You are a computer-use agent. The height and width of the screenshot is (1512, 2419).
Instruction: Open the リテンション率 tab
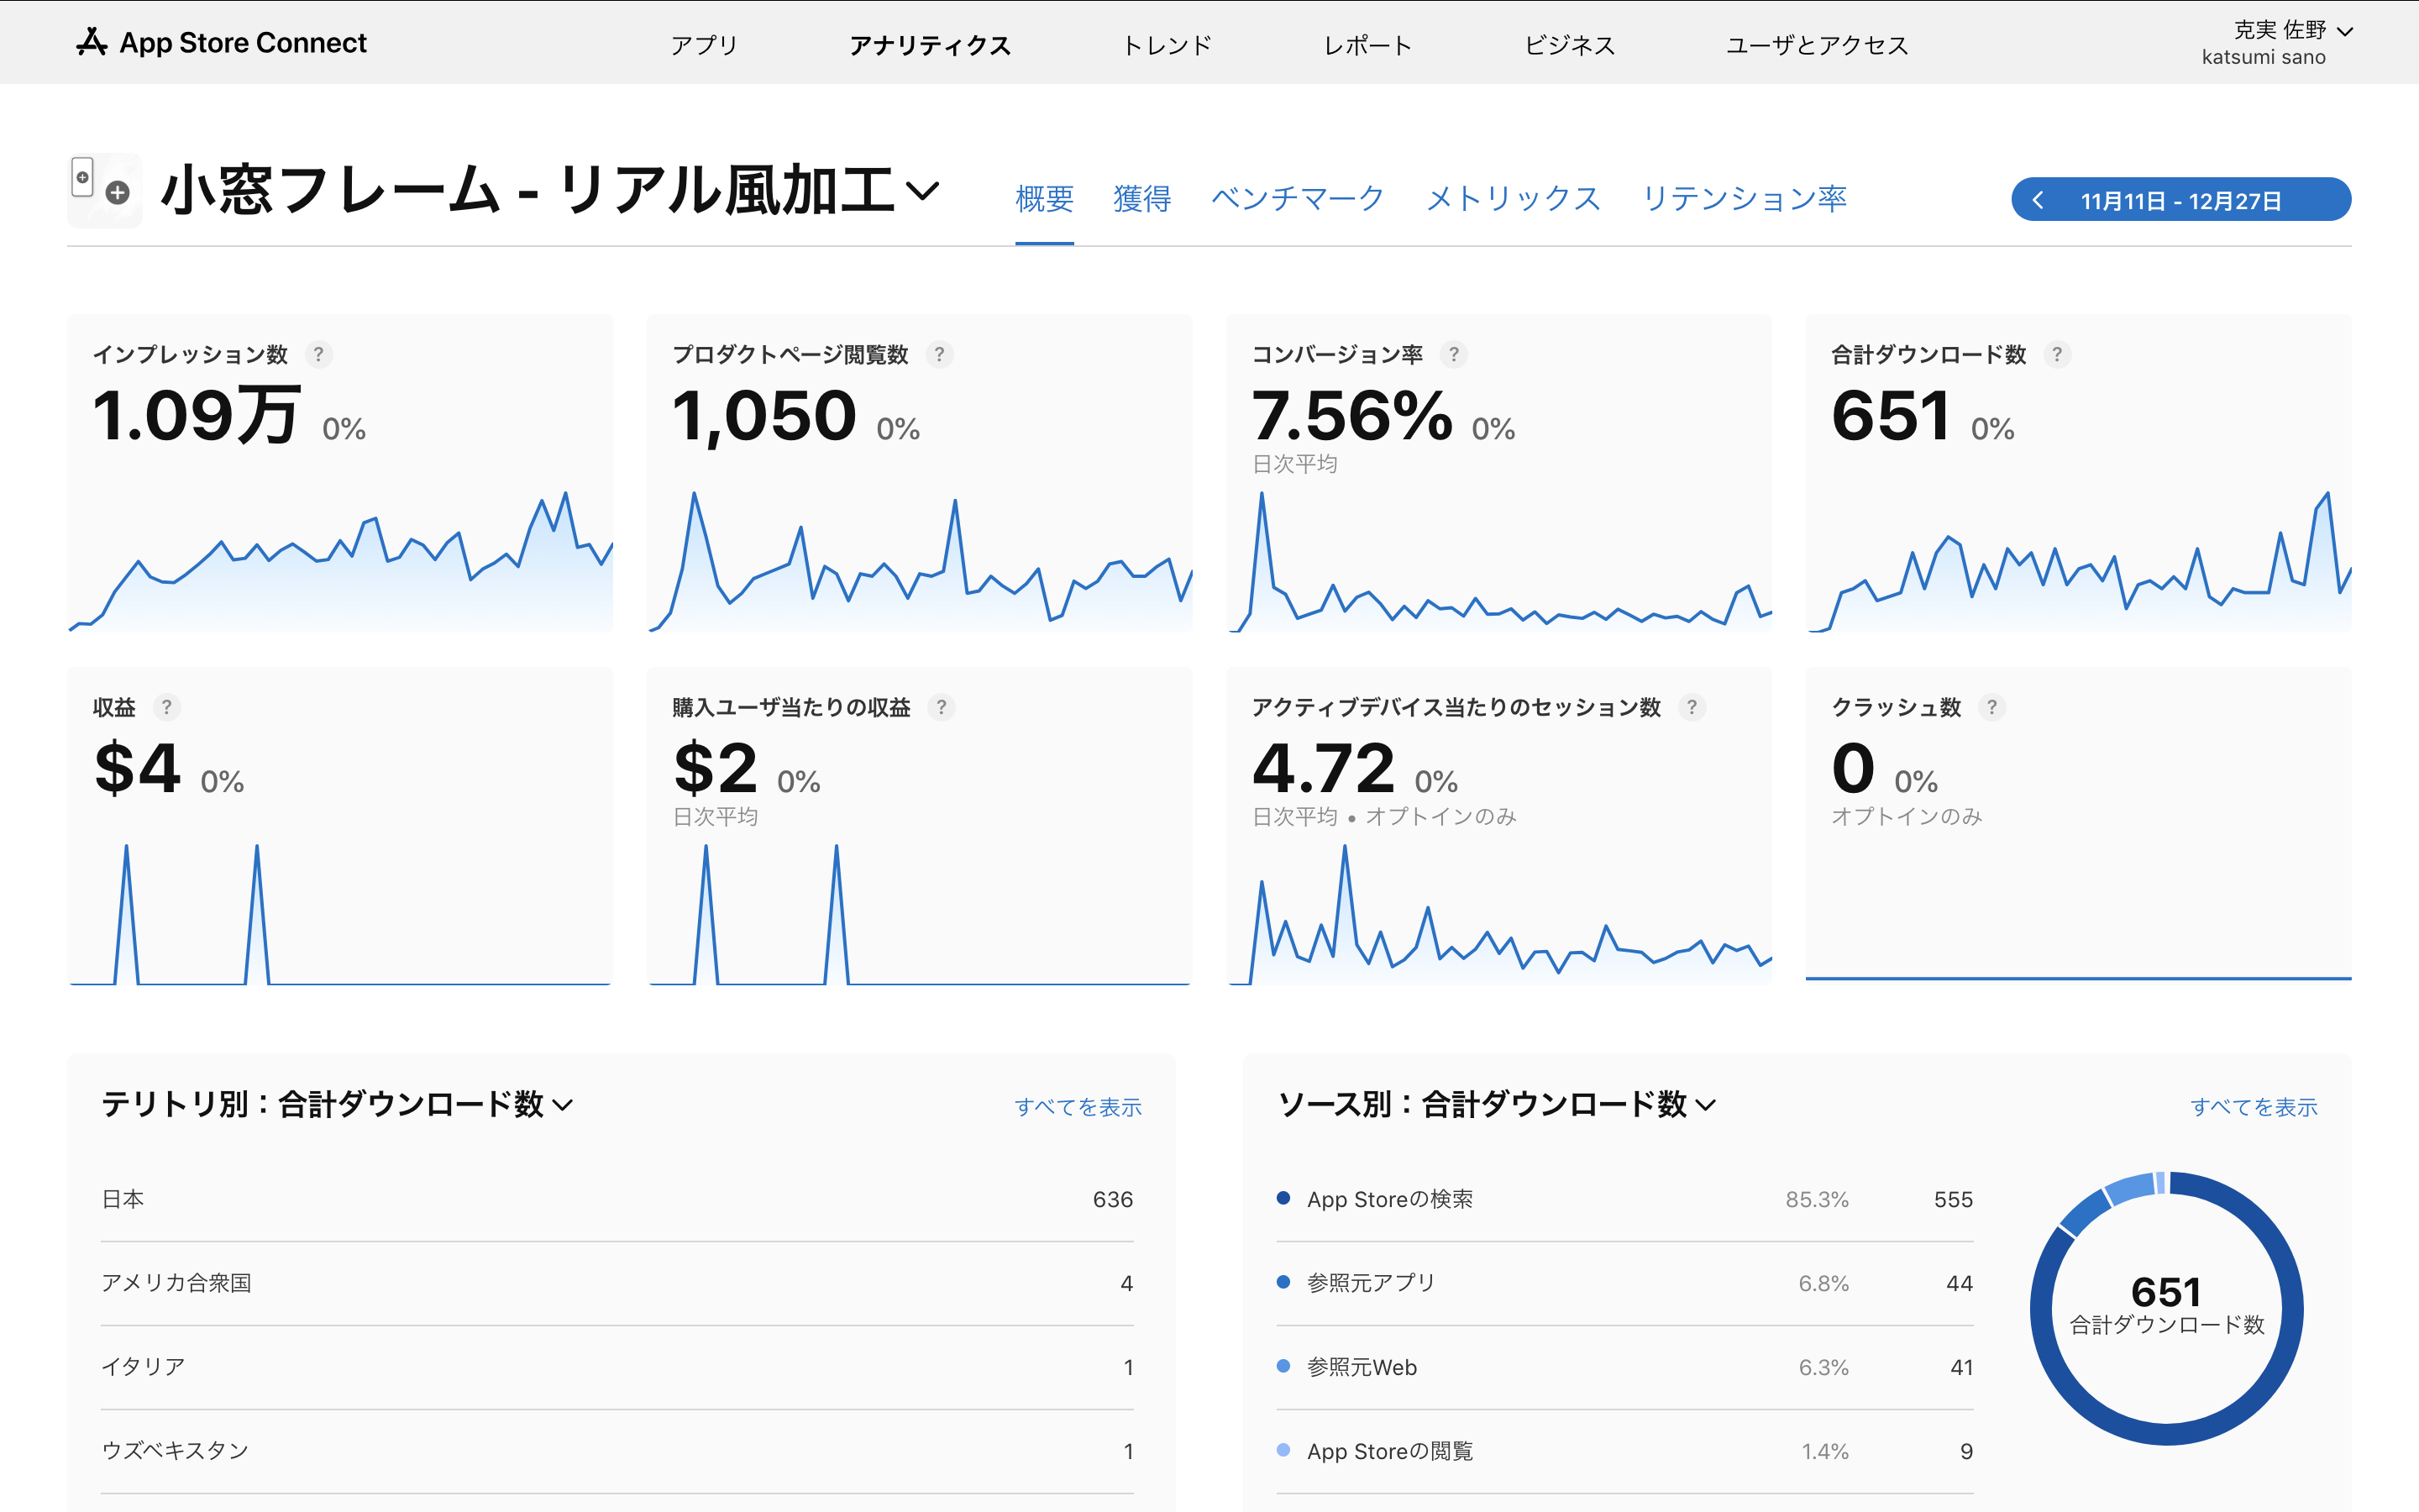(1745, 198)
